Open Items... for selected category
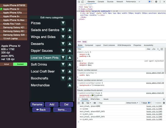Viewport: 166px width, 128px height. click(62, 110)
